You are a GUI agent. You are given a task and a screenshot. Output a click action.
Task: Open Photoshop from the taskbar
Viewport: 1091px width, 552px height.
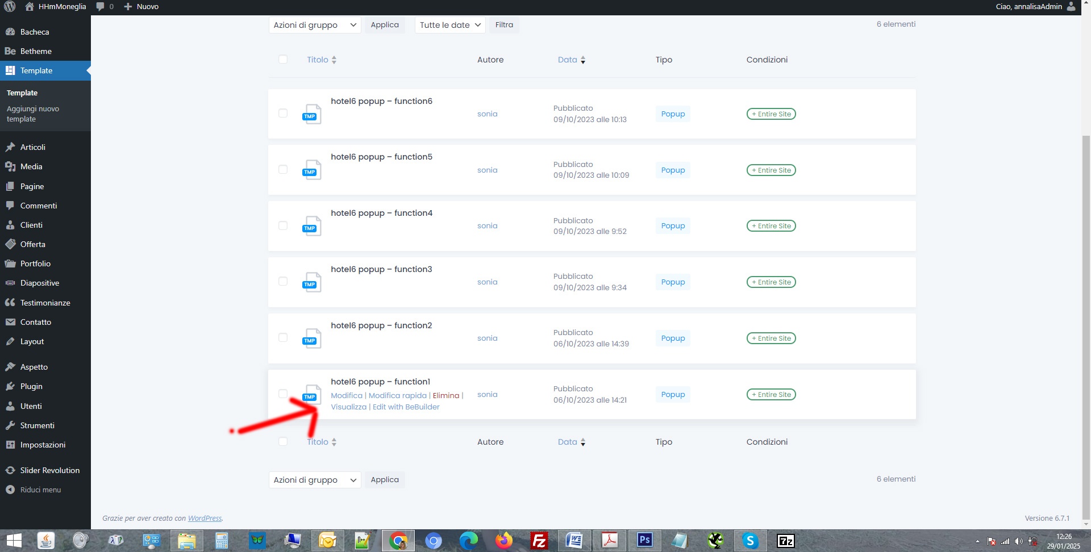coord(644,541)
